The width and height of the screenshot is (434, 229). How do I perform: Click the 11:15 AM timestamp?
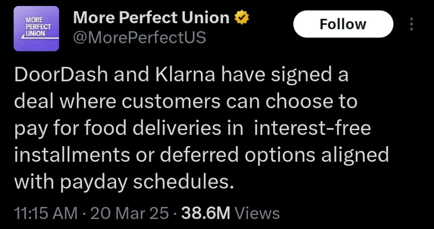point(46,213)
